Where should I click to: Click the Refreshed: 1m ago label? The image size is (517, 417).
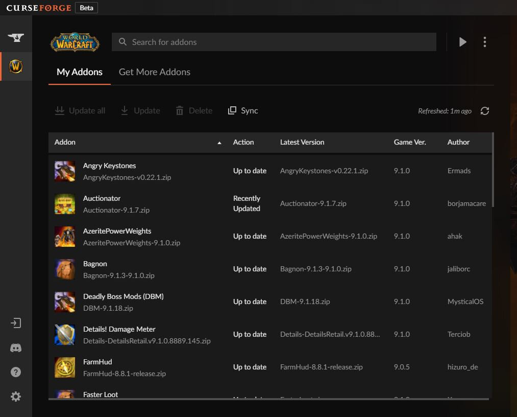tap(445, 111)
